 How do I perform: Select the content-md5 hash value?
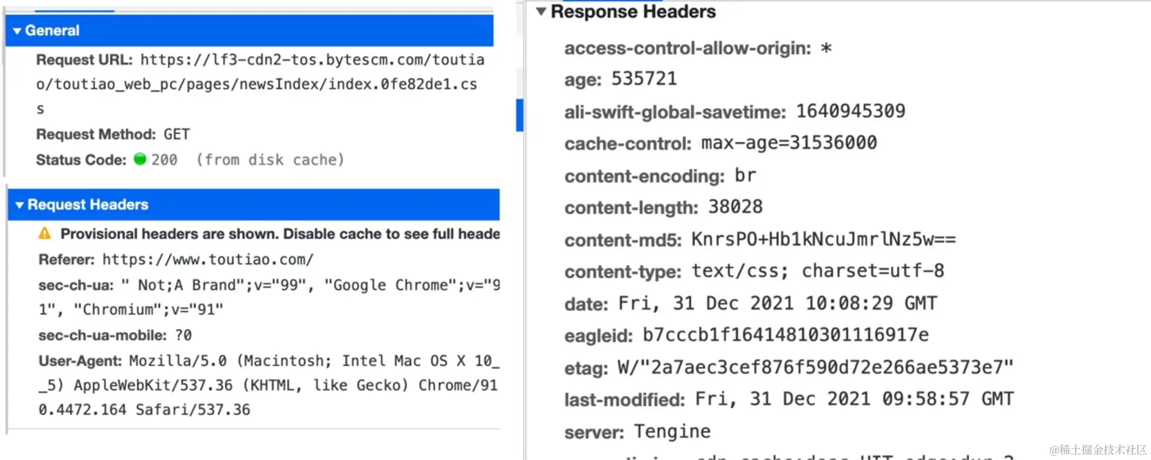tap(823, 239)
